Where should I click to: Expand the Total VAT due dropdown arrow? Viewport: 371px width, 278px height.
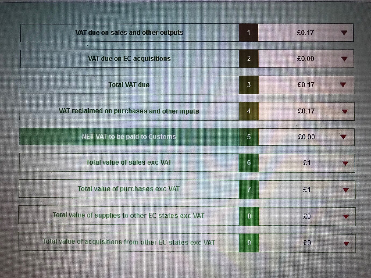point(343,85)
